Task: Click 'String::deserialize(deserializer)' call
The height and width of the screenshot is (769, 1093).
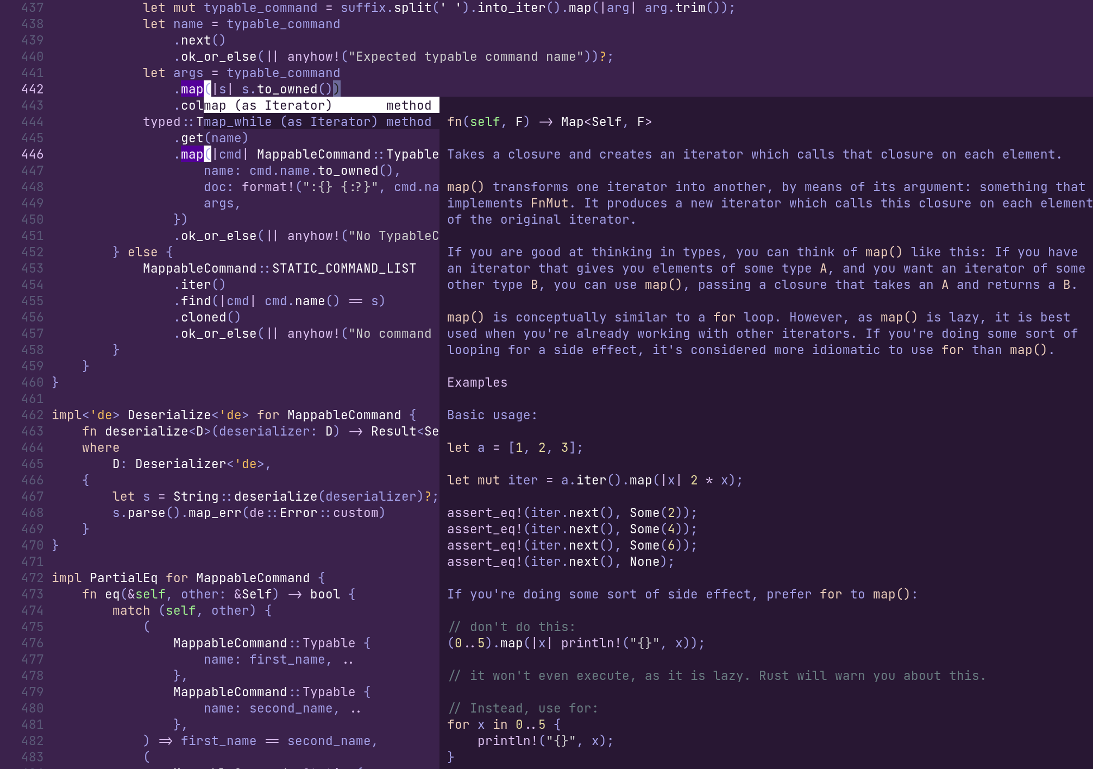Action: click(x=299, y=496)
